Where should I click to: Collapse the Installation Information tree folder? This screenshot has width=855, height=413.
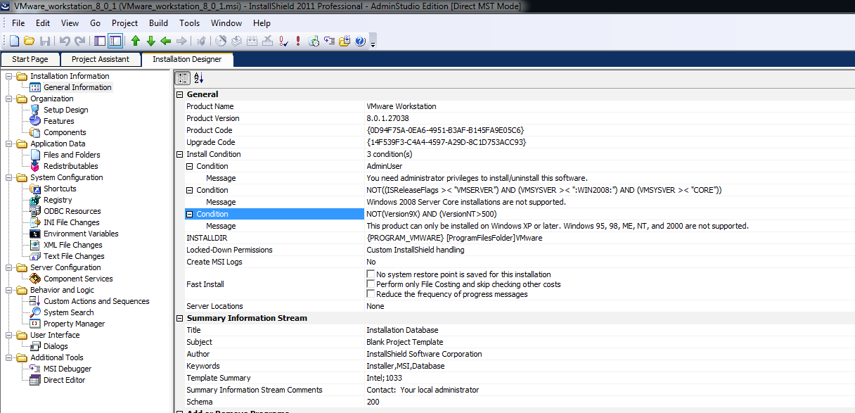coord(9,76)
